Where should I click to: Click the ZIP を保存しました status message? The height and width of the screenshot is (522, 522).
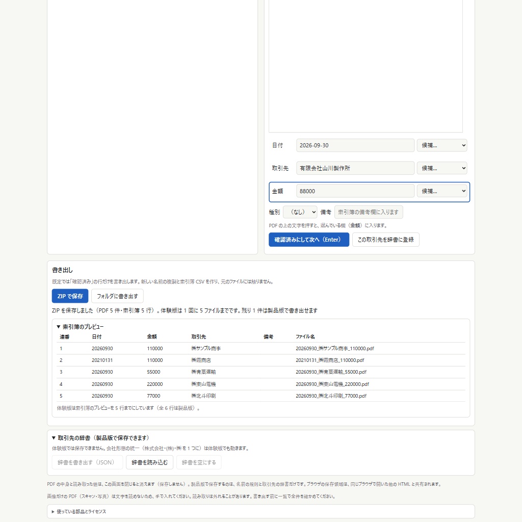pyautogui.click(x=185, y=310)
